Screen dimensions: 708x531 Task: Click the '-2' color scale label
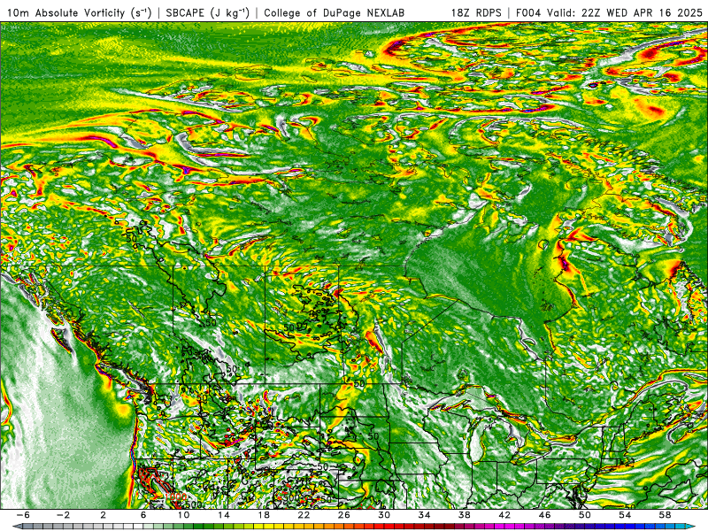(x=63, y=515)
